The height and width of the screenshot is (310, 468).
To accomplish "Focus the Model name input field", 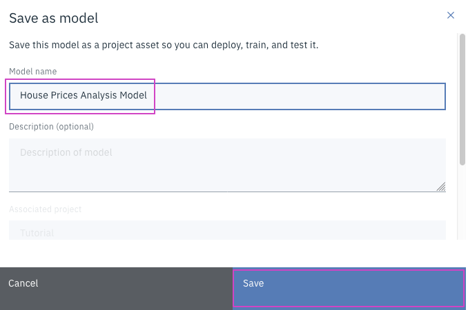I will tap(227, 96).
